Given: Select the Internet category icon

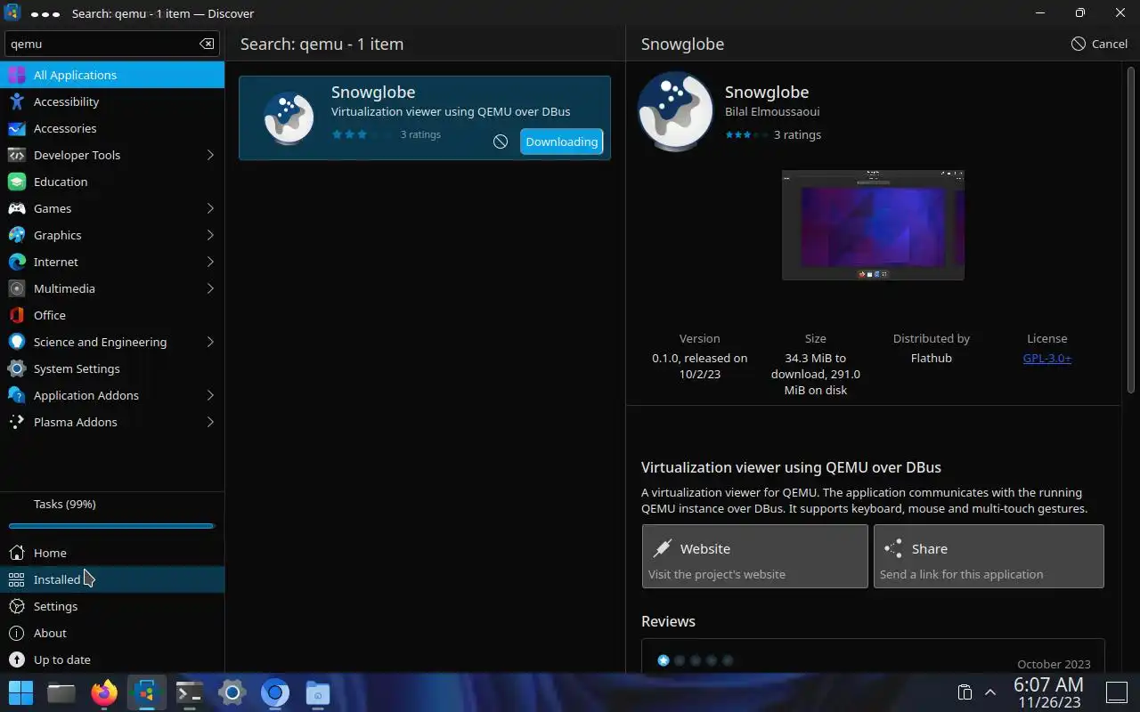Looking at the screenshot, I should pyautogui.click(x=16, y=262).
